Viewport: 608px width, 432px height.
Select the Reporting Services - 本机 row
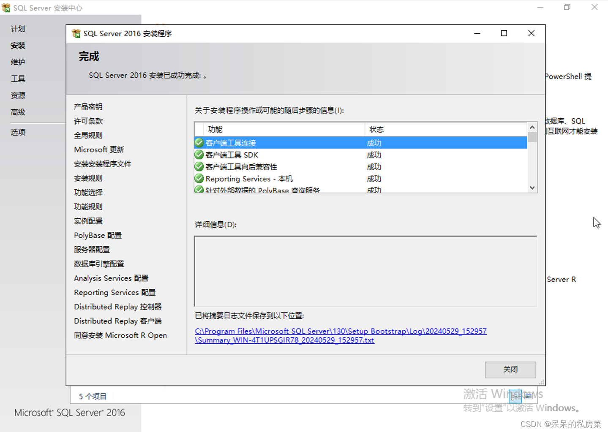pos(361,178)
